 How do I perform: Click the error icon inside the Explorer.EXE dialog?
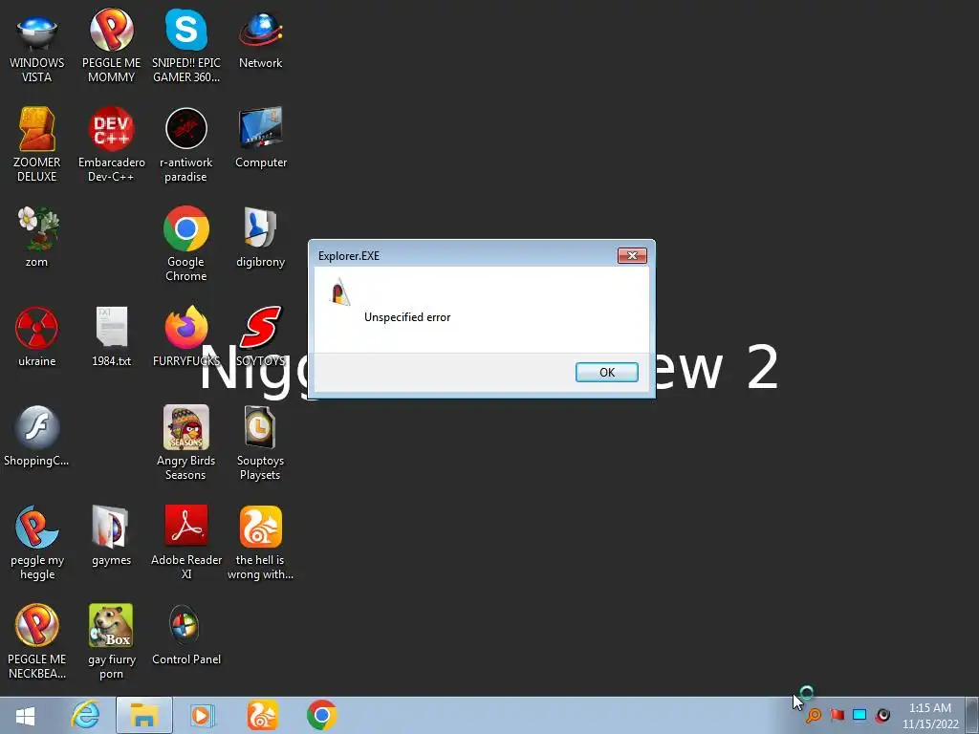[339, 292]
